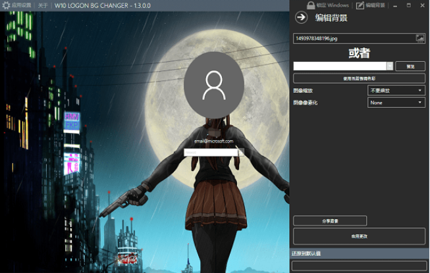
Task: Open the 关于 (About) menu item
Action: (x=43, y=5)
